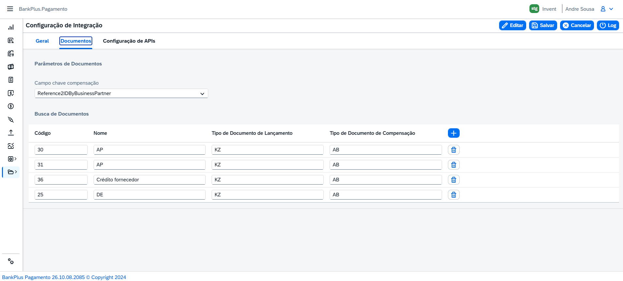Open the second sidebar icon with dollar card and person

11,40
